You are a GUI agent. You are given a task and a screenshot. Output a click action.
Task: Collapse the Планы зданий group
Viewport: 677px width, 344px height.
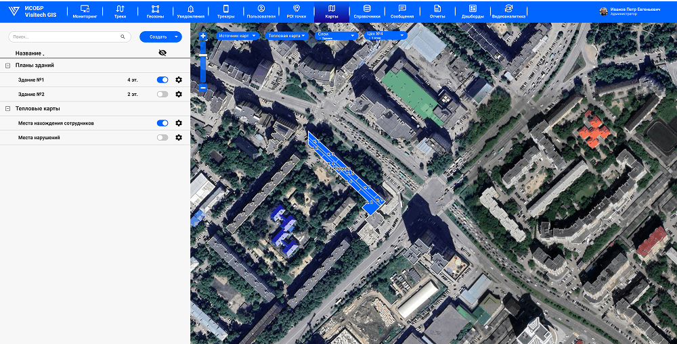click(x=8, y=66)
